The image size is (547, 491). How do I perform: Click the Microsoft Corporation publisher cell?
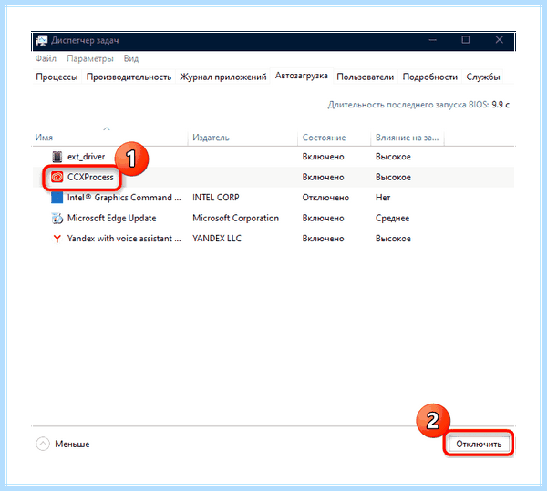click(x=236, y=218)
